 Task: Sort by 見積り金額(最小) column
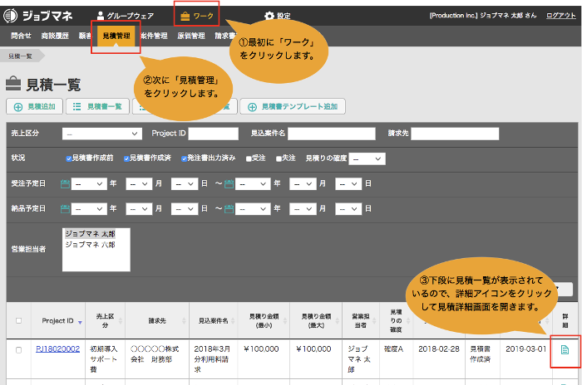coord(264,320)
